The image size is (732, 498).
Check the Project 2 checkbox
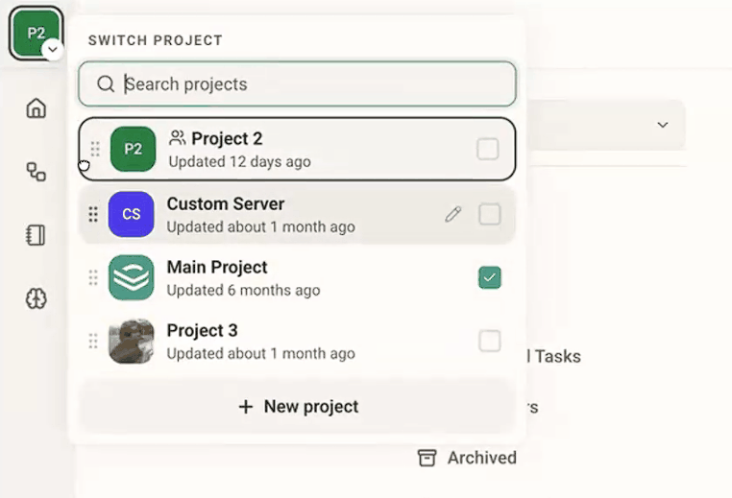[x=488, y=150]
